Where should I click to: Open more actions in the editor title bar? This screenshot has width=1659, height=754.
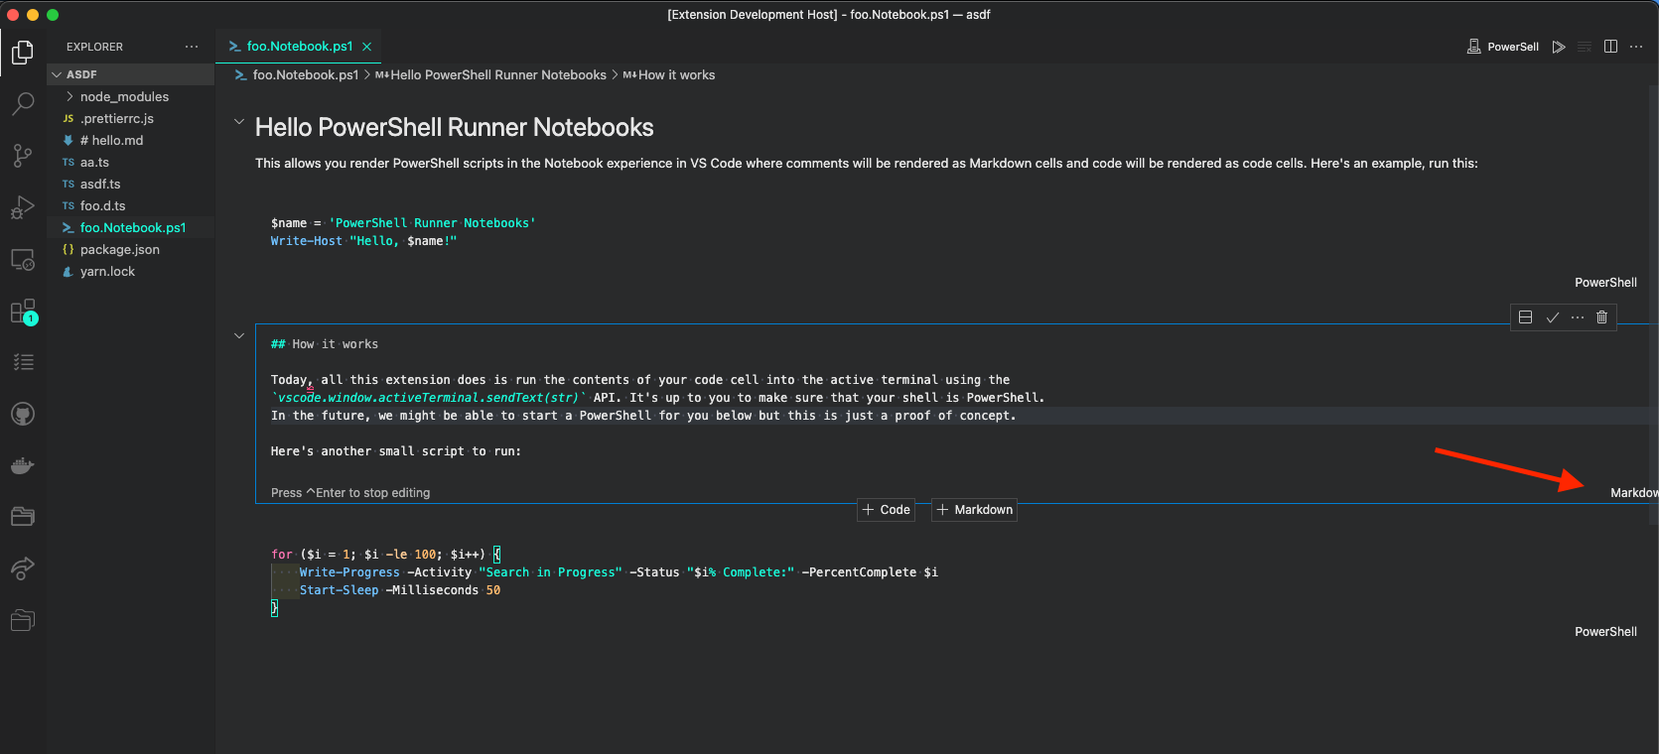tap(1636, 47)
